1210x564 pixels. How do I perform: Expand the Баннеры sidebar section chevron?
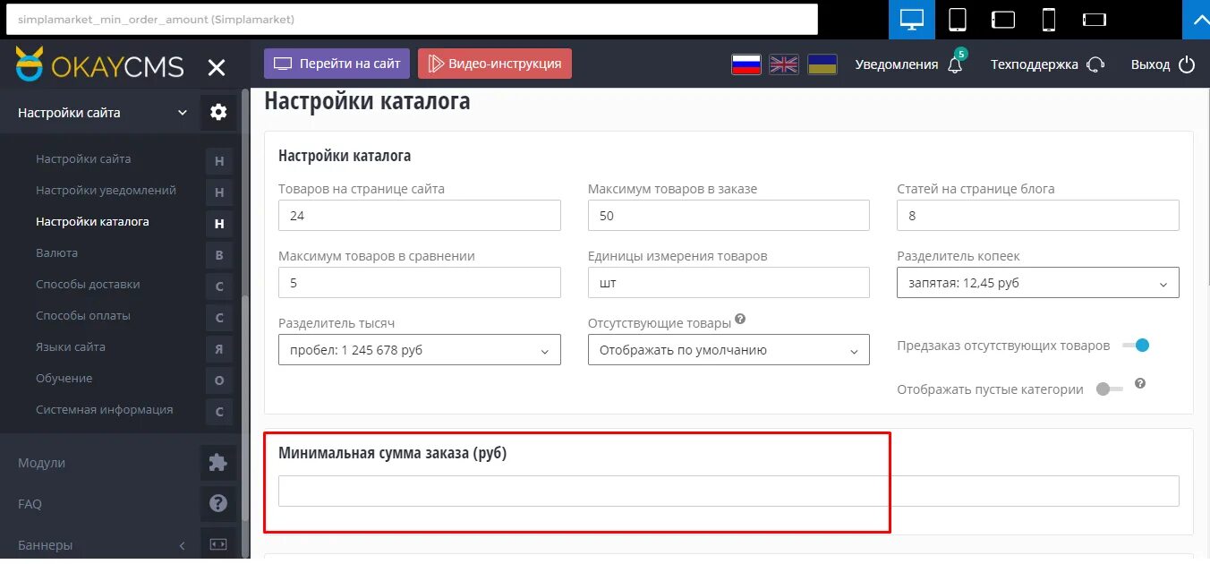click(x=183, y=545)
